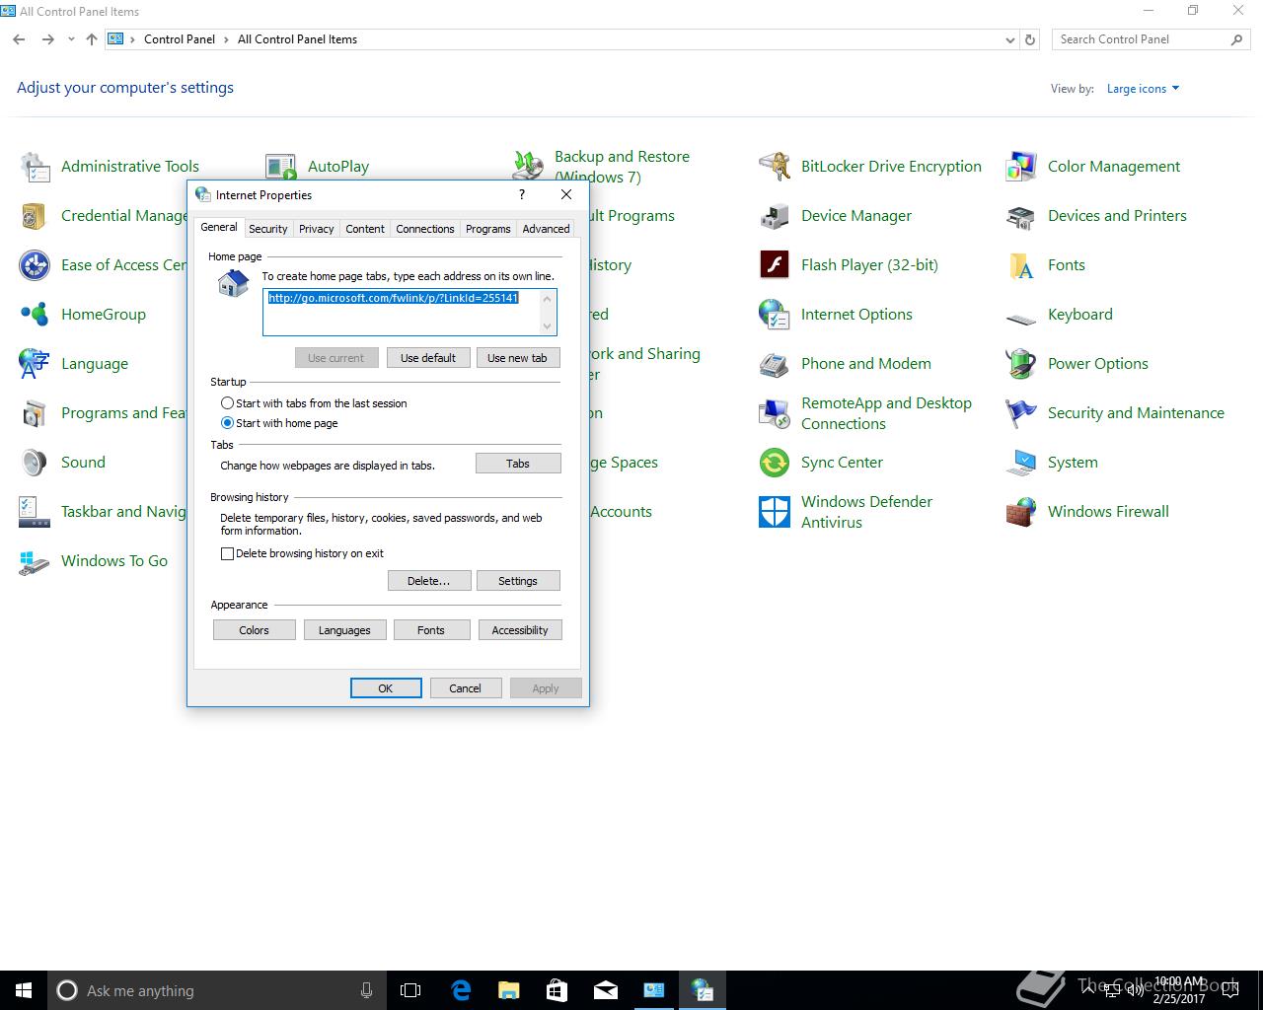This screenshot has width=1263, height=1010.
Task: Open the Device Manager icon
Action: 775,216
